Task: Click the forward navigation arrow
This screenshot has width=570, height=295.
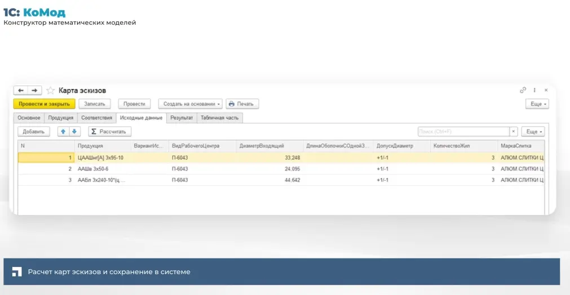Action: [34, 91]
